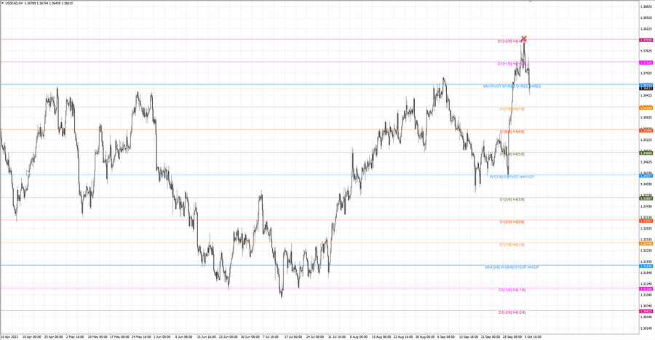Click the MN1[3/8] W1[6/8] D1SUP H4SUP label
Screen dimensions: 655x340
coord(512,267)
